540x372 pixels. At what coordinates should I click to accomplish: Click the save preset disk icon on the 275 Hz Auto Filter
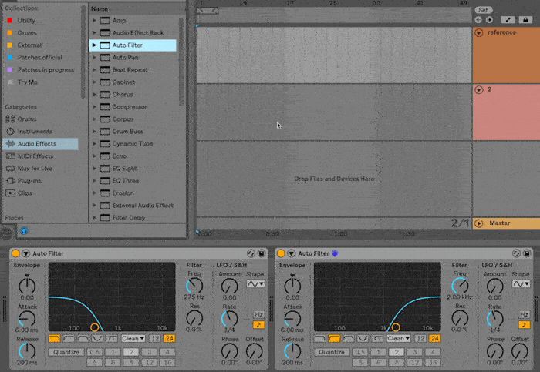262,253
